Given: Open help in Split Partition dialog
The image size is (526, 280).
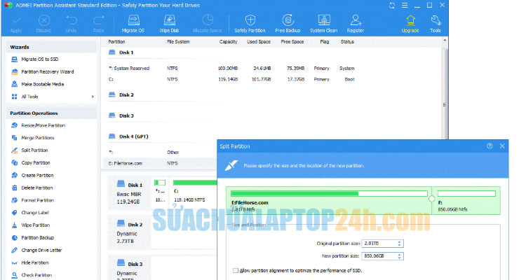Looking at the screenshot, I should [490, 146].
